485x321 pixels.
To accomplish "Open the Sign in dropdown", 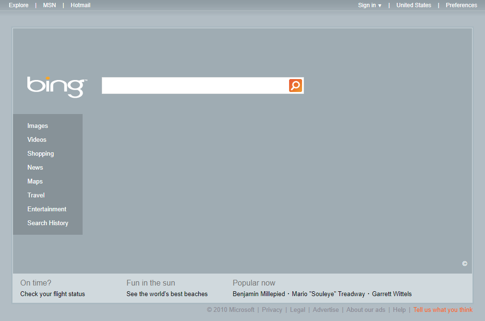I will 370,5.
